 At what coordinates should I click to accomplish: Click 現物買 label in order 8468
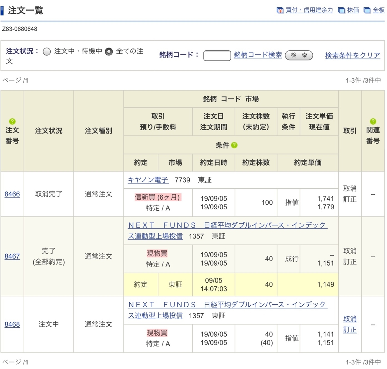pyautogui.click(x=157, y=333)
